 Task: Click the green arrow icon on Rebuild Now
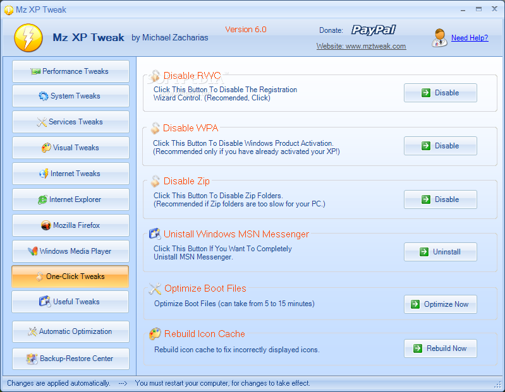click(418, 348)
